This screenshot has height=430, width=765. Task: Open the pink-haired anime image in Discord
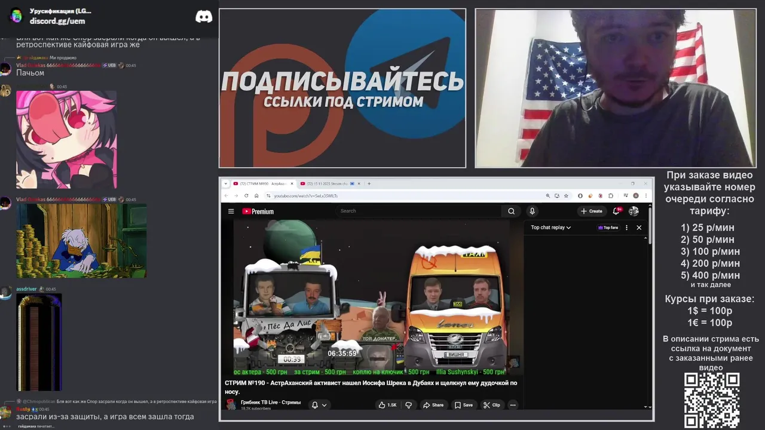[66, 140]
